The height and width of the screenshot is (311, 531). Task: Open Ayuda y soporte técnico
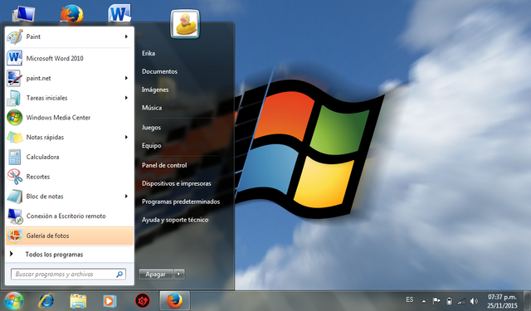tap(175, 220)
